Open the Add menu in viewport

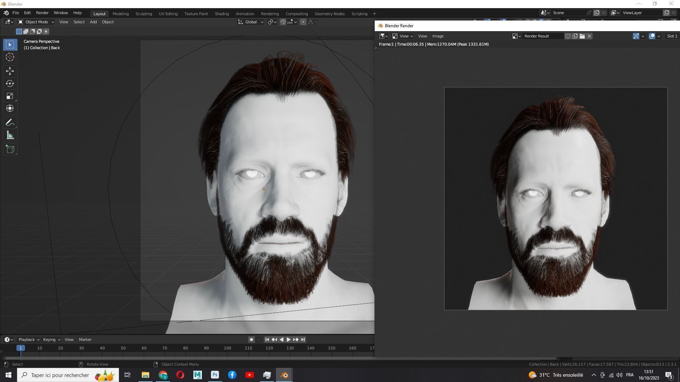tap(93, 22)
